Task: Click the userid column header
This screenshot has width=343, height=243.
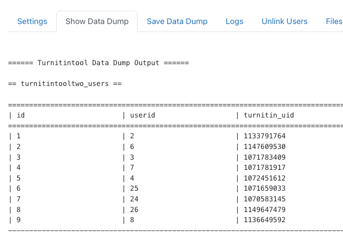Action: click(x=143, y=115)
